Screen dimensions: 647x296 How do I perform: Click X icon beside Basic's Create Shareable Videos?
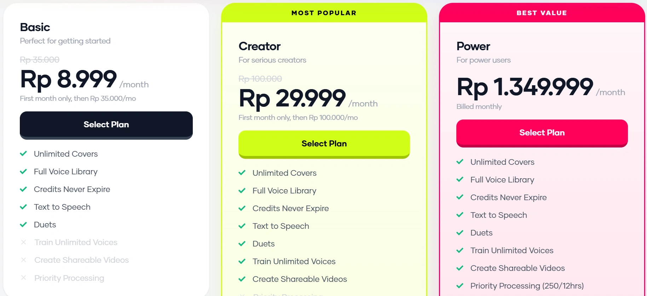point(24,260)
